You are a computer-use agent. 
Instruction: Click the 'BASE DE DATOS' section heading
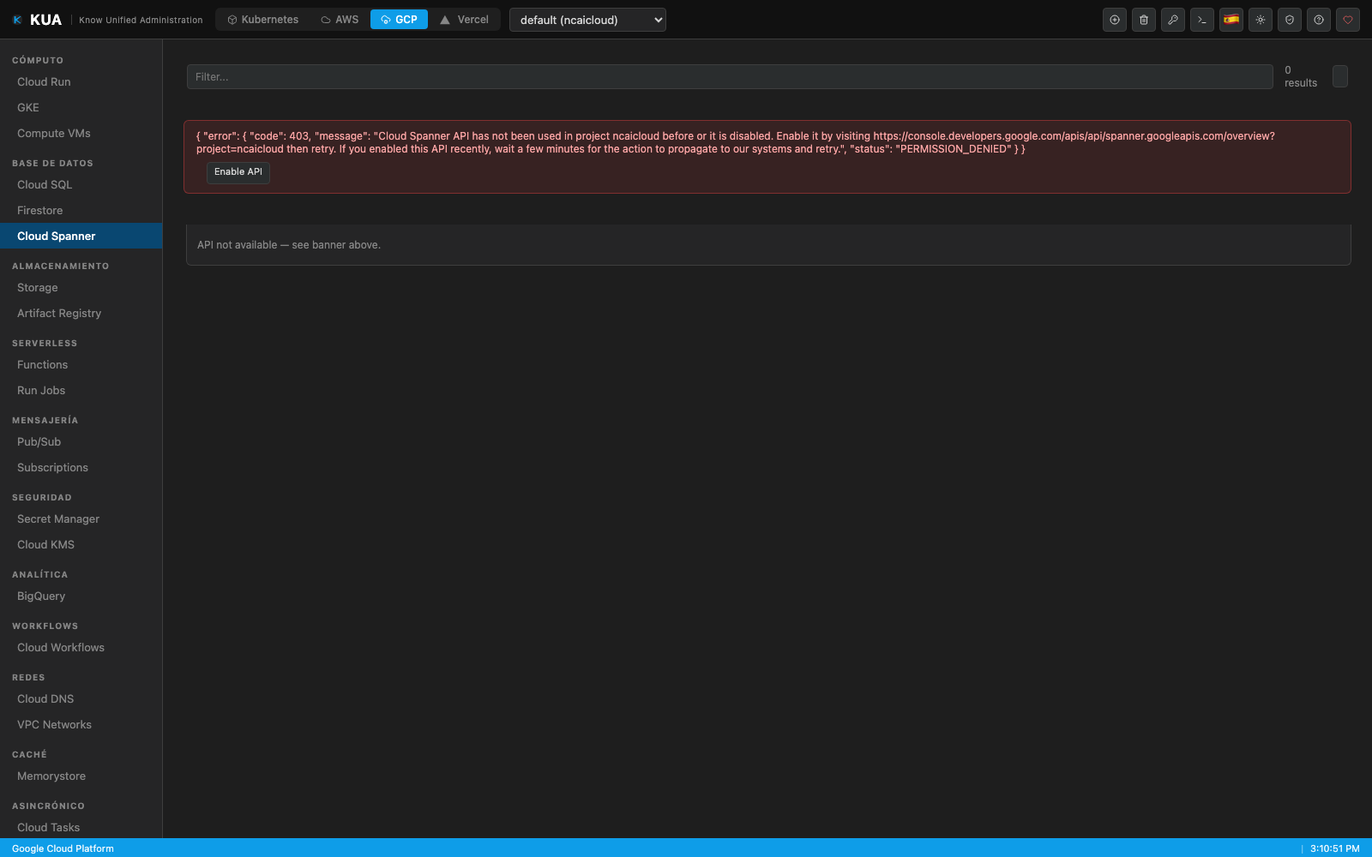pyautogui.click(x=52, y=164)
